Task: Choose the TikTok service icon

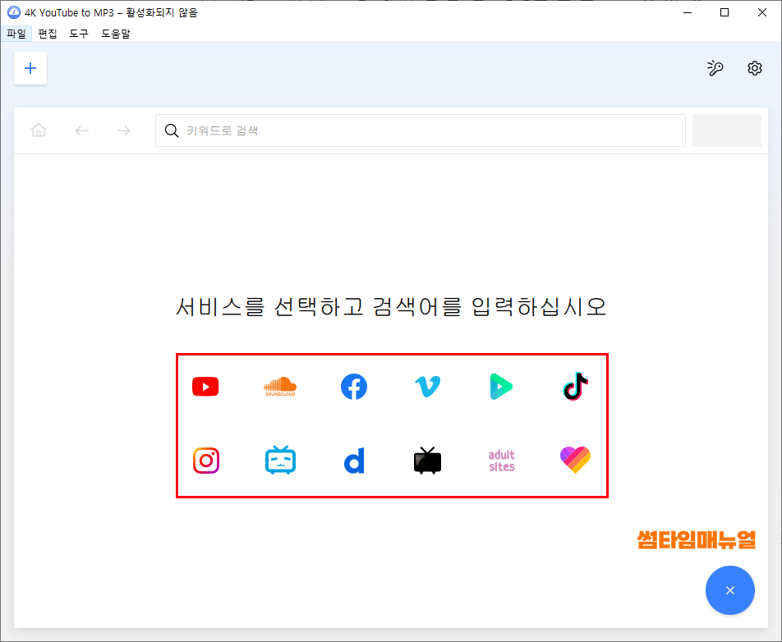Action: [x=576, y=387]
